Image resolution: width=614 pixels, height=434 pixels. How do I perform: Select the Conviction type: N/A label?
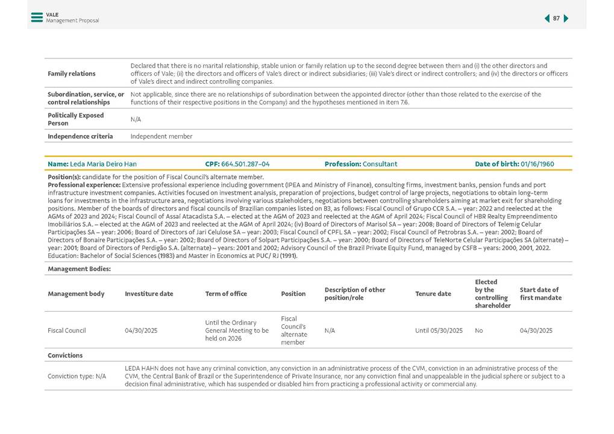pos(77,376)
